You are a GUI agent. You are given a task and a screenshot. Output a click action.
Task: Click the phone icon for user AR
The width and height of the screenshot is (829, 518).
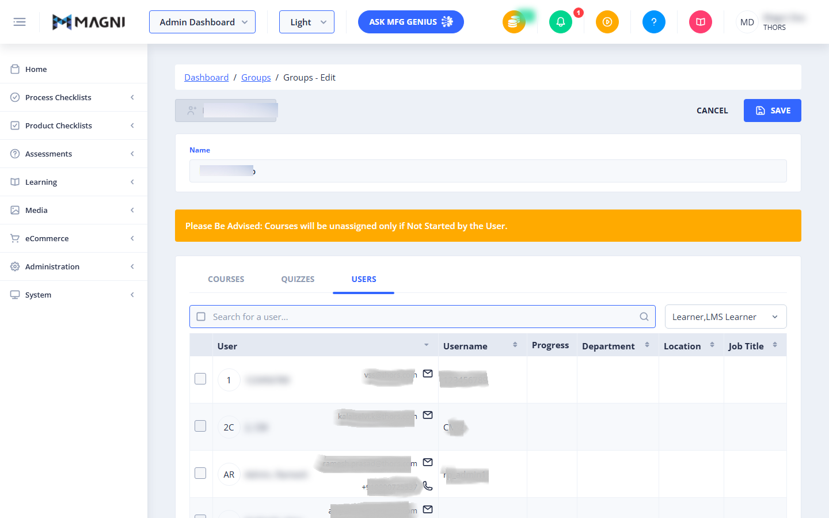(428, 486)
